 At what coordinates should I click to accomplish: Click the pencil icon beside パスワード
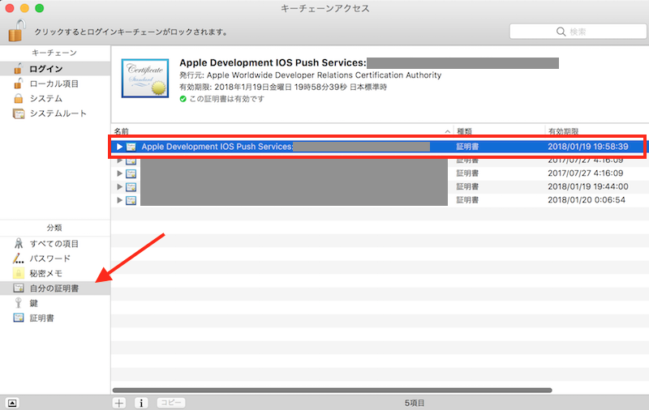(18, 258)
